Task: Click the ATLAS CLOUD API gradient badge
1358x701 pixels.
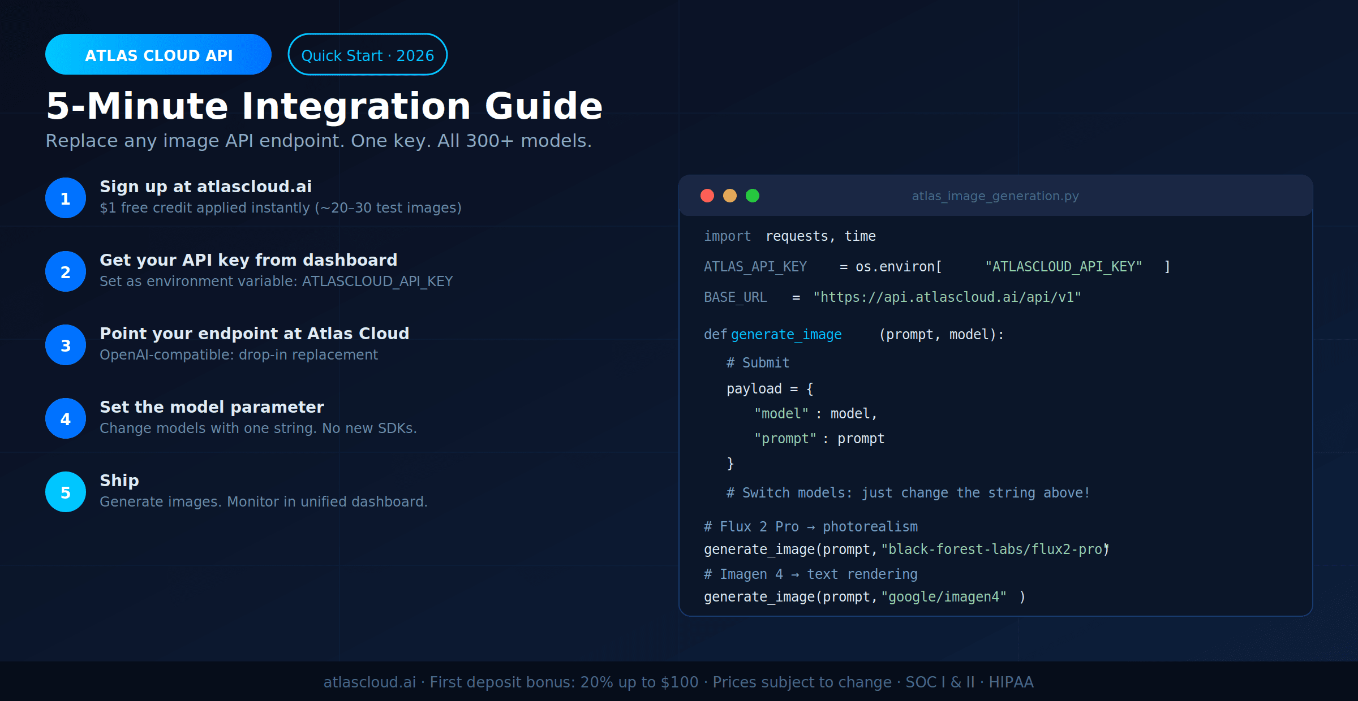Action: point(158,54)
